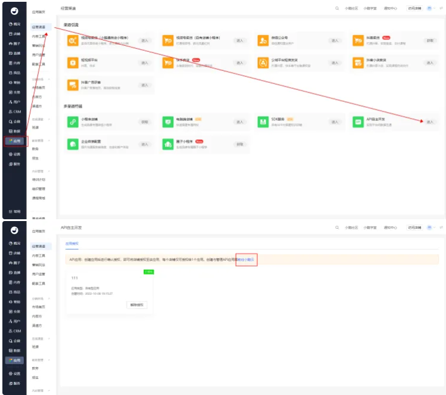Collapse the 分销市场 group on 经营渠道 page
Viewport: 446px width, 395px height.
[49, 79]
